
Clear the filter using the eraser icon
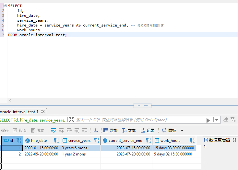[x=226, y=120]
